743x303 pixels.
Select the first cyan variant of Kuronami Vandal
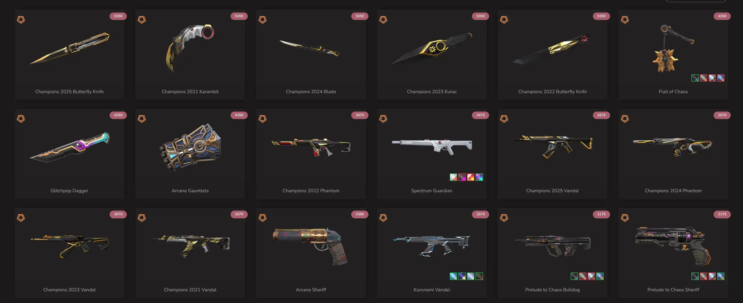[453, 276]
